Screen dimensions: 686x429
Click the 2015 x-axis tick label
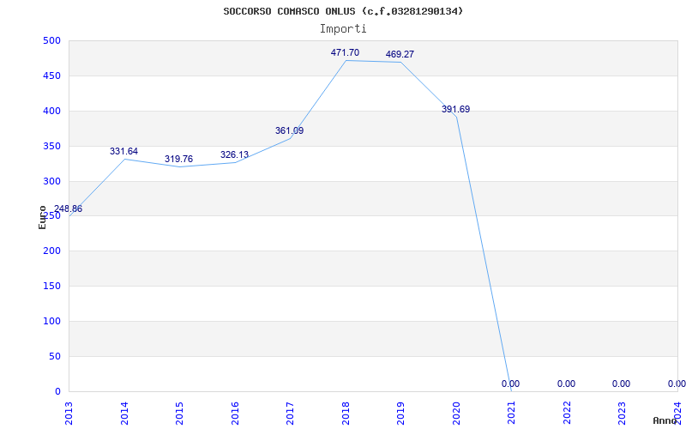[x=179, y=413]
